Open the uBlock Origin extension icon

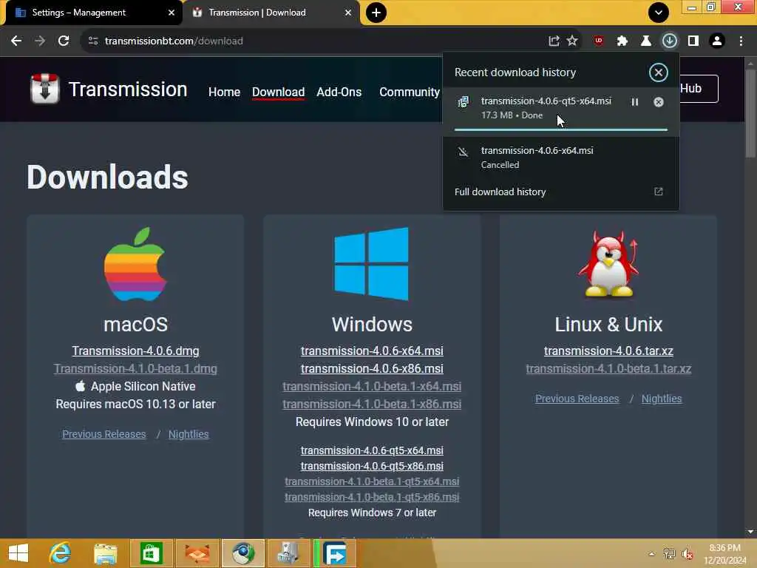click(599, 41)
